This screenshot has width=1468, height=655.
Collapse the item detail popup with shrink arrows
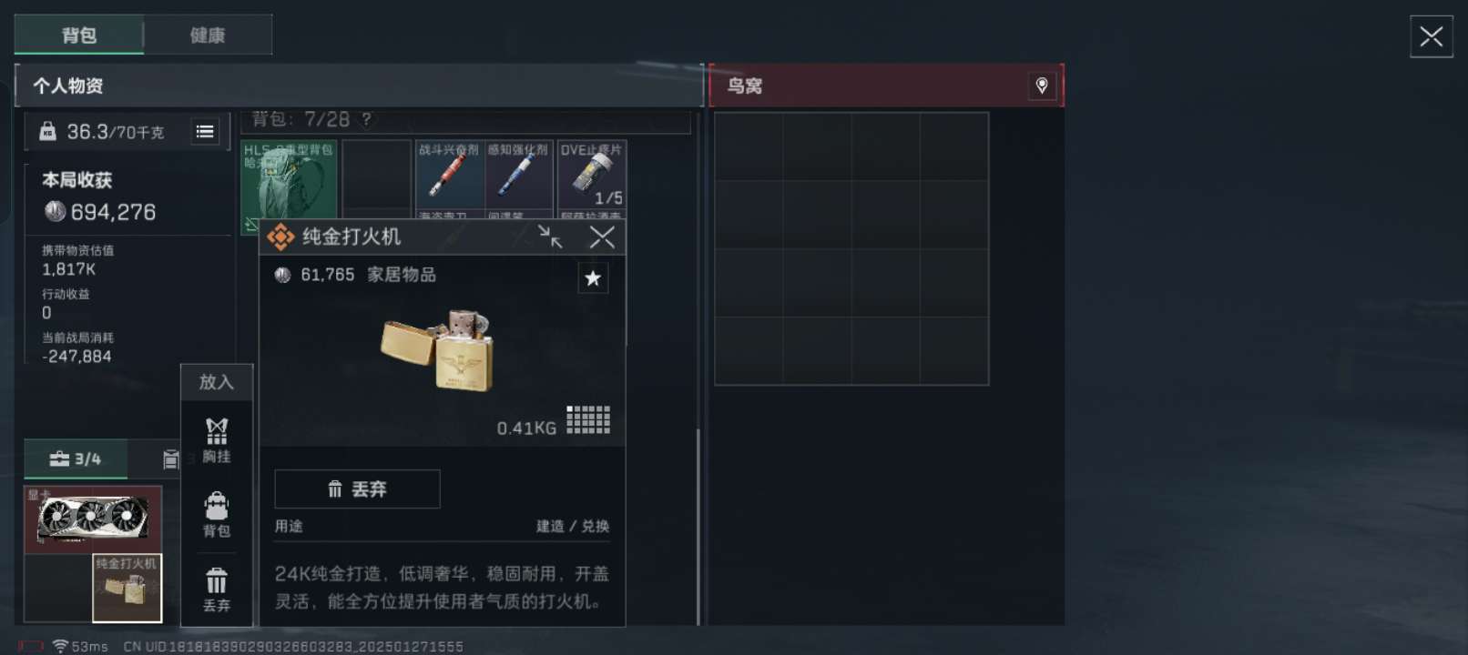[550, 237]
